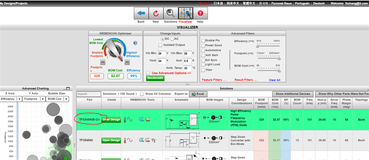Open the Solutions magnifier toolbar icon
369x160 pixels.
170,13
